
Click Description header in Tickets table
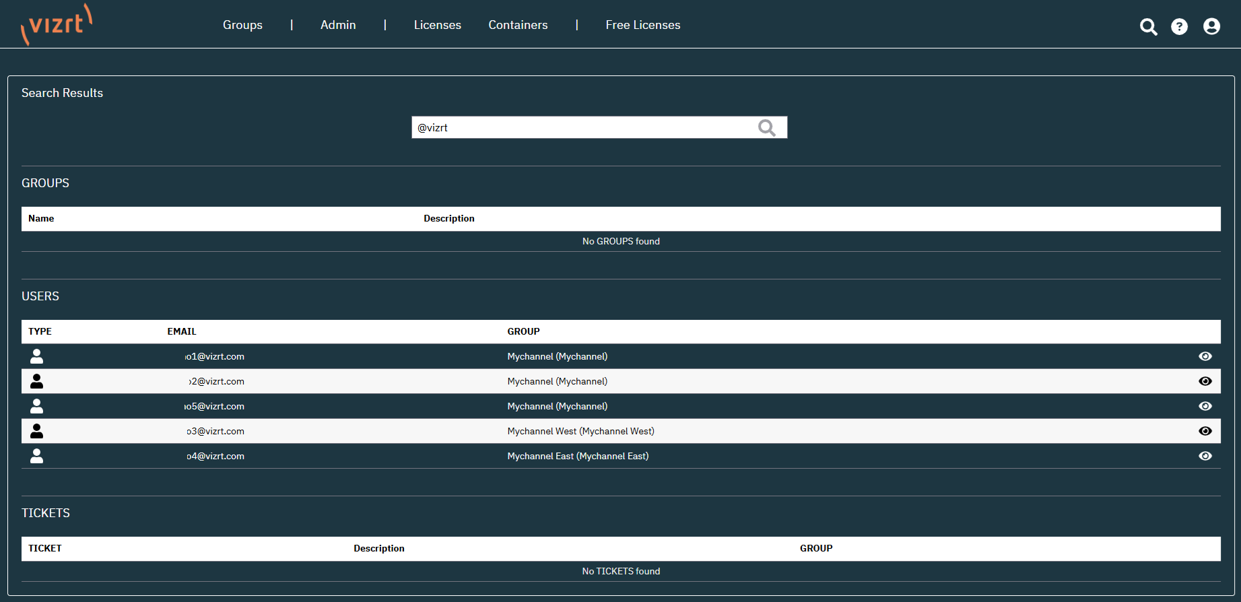379,548
